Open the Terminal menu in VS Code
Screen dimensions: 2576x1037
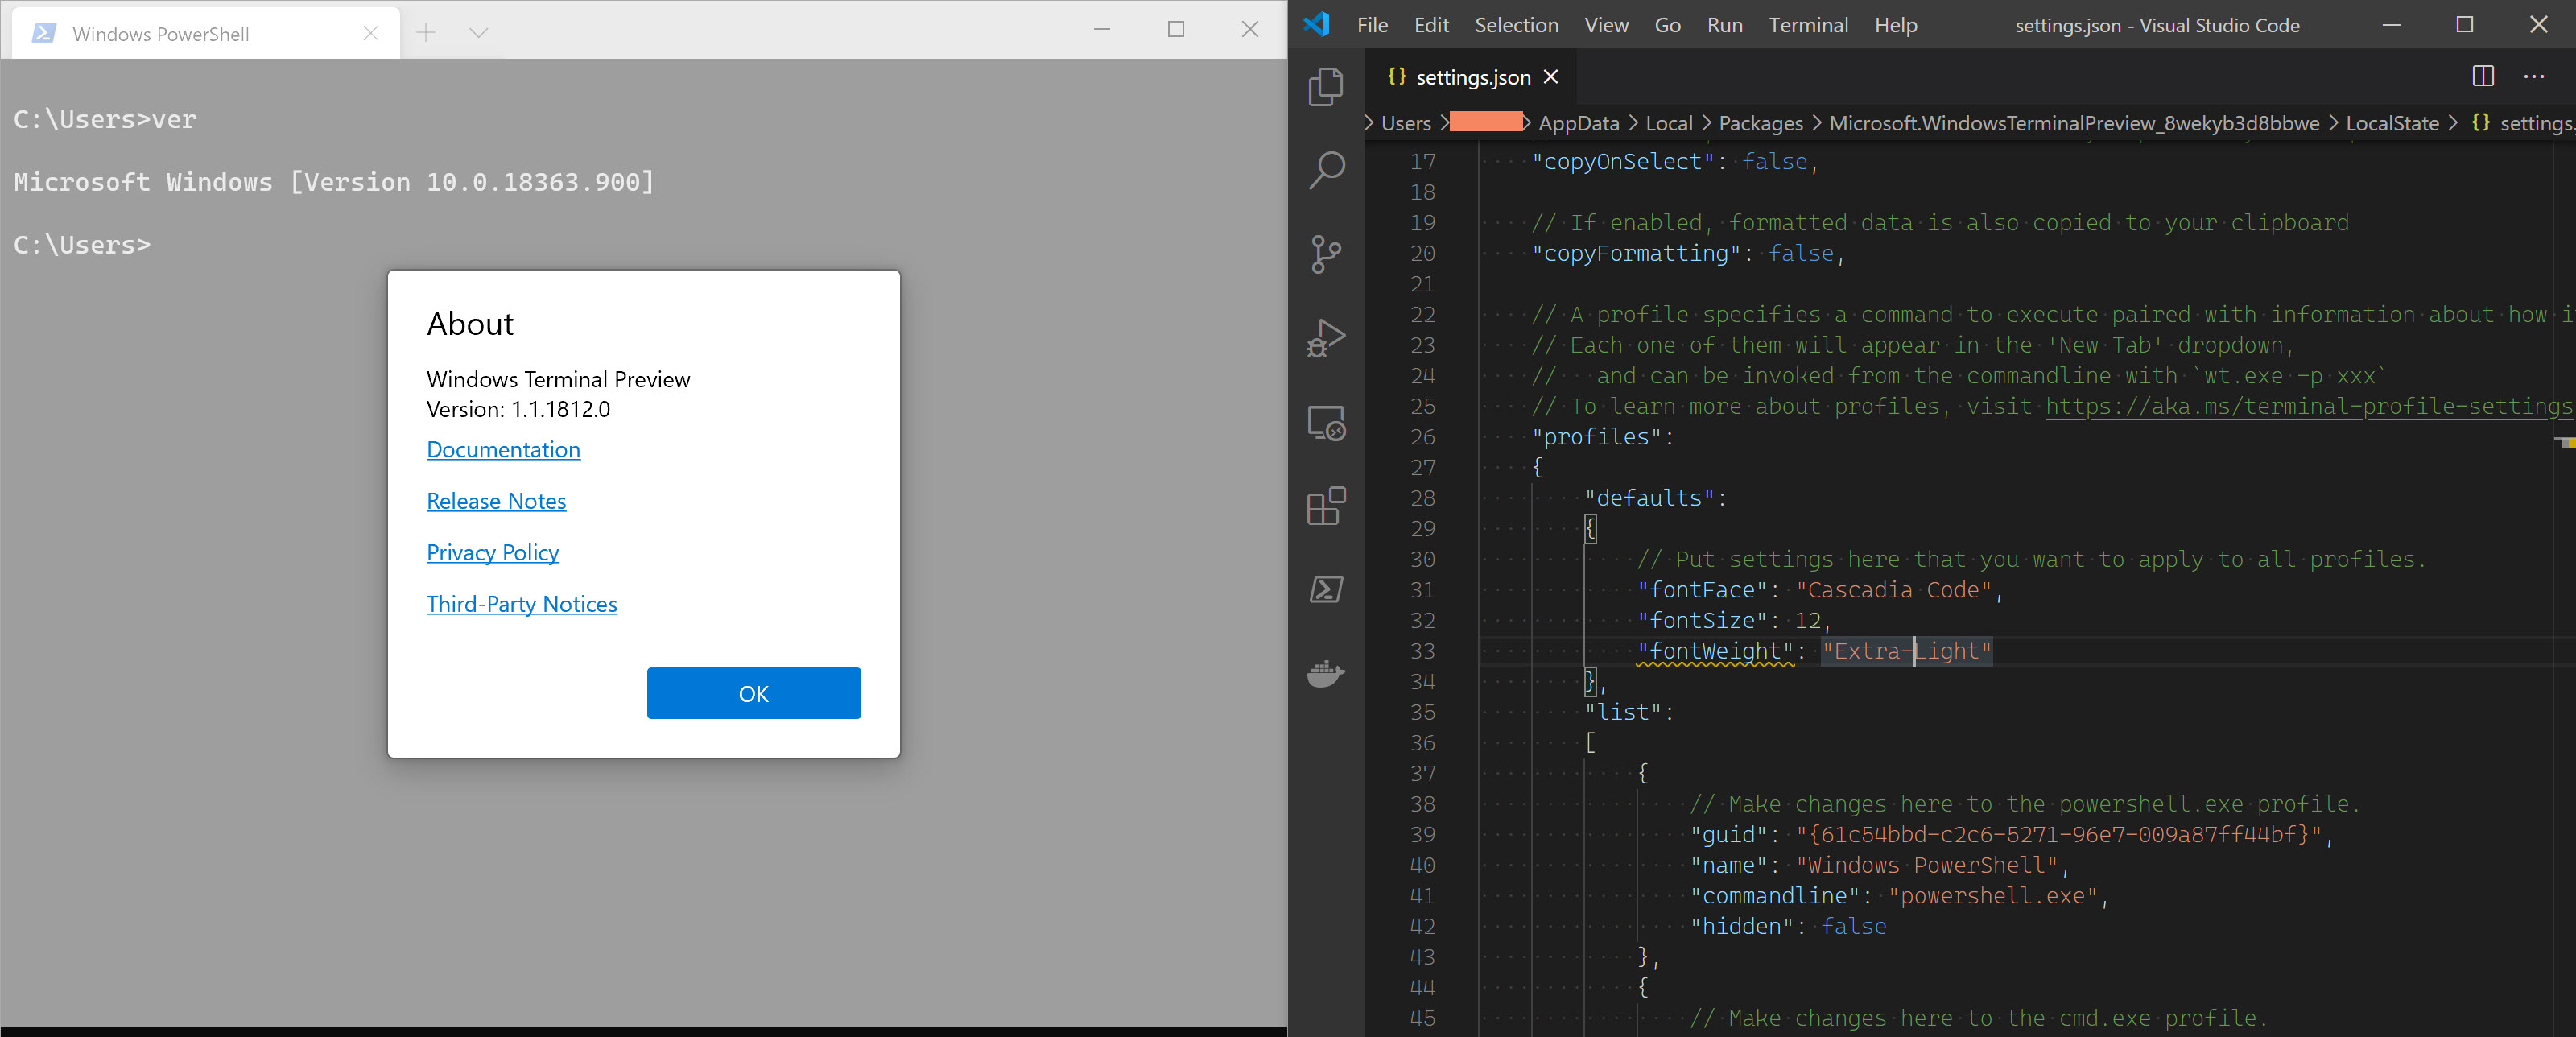[1808, 25]
